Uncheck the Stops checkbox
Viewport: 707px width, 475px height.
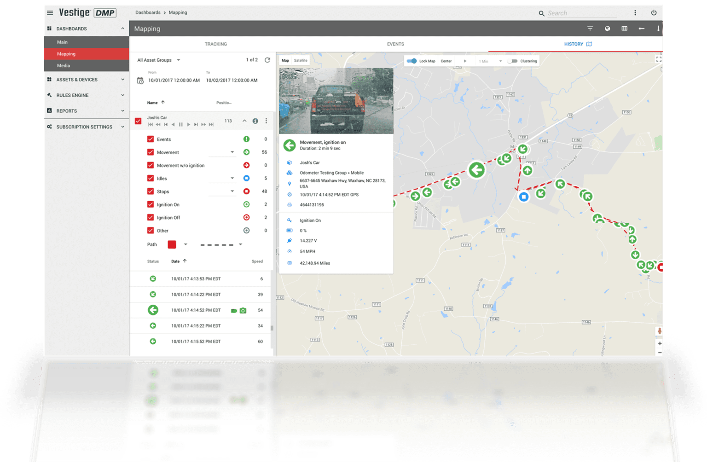[151, 191]
